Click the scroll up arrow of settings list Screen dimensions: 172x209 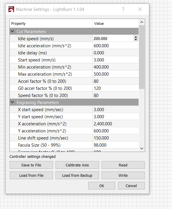[x=142, y=22]
